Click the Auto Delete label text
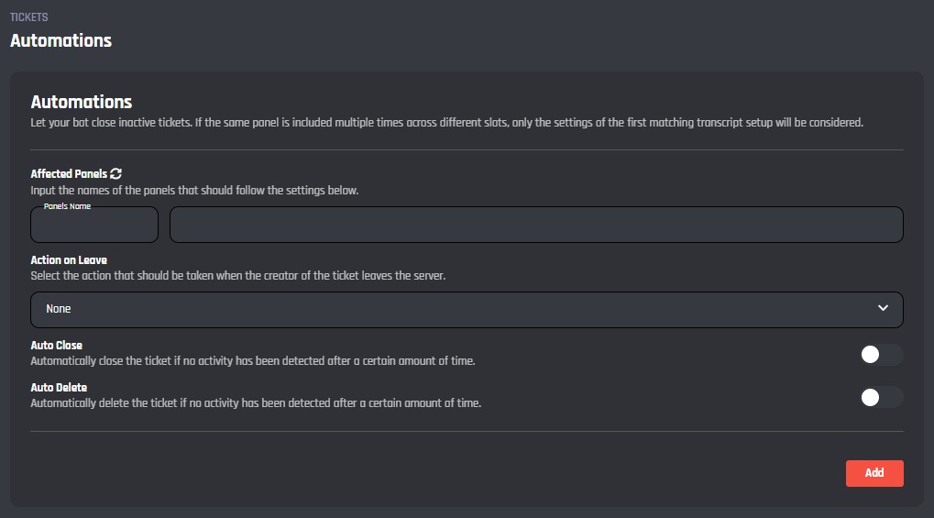934x518 pixels. point(59,388)
